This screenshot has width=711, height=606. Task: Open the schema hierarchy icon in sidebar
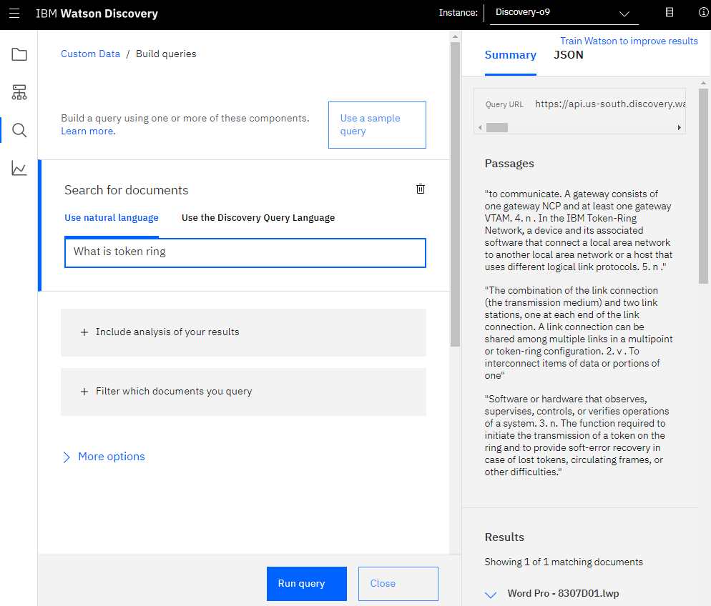pos(19,92)
